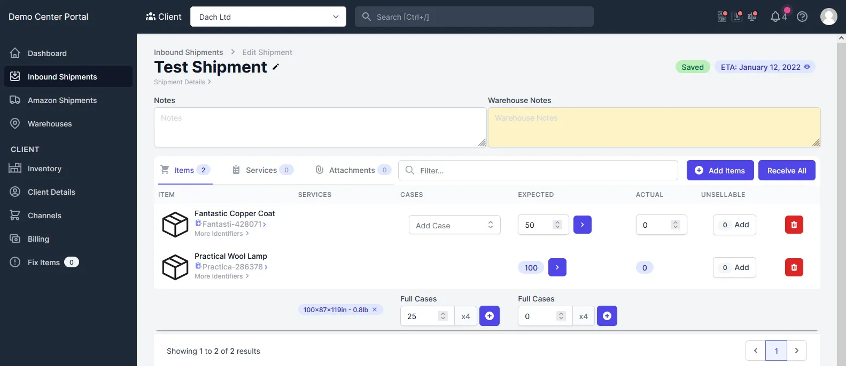
Task: Delete the Practical Wool Lamp row
Action: coord(794,267)
